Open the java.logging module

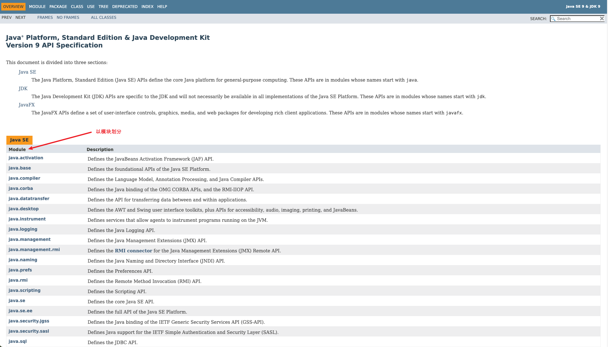(23, 229)
